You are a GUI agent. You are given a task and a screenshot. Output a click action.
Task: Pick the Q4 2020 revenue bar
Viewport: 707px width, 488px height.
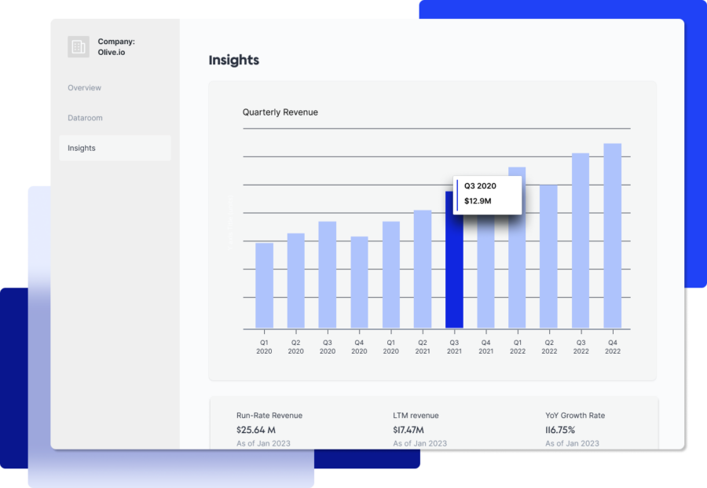point(359,282)
